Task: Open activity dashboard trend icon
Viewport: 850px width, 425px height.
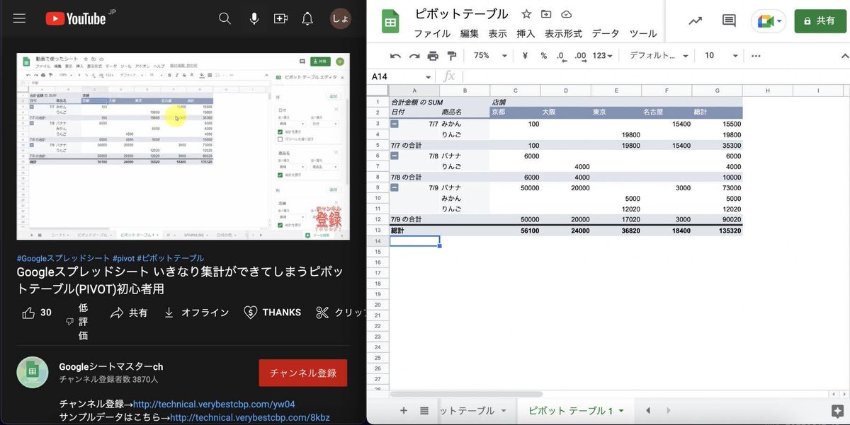Action: click(x=695, y=21)
